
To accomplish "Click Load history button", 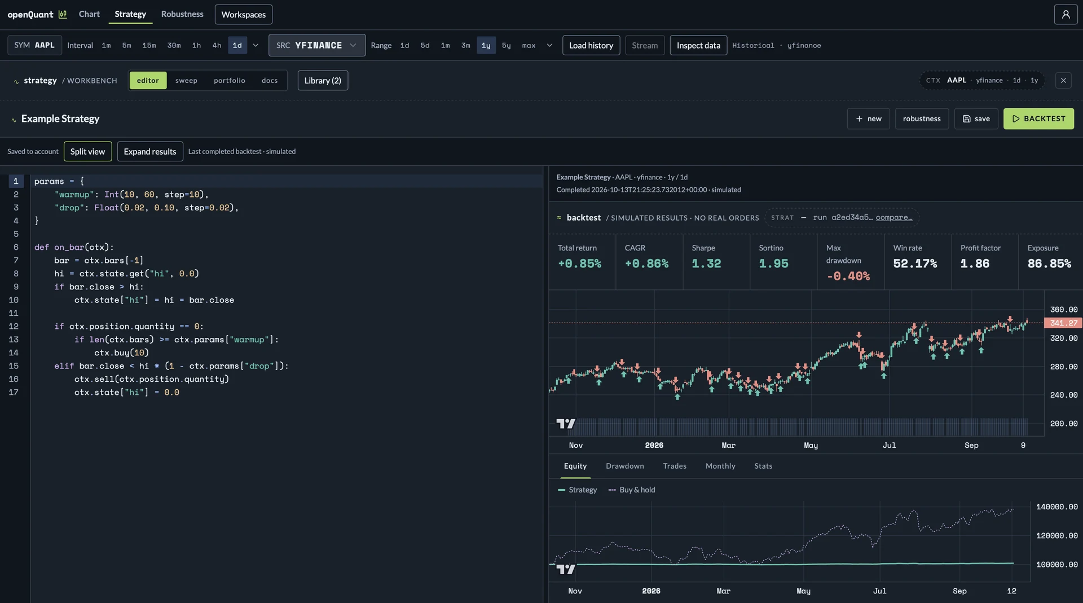I will (591, 45).
